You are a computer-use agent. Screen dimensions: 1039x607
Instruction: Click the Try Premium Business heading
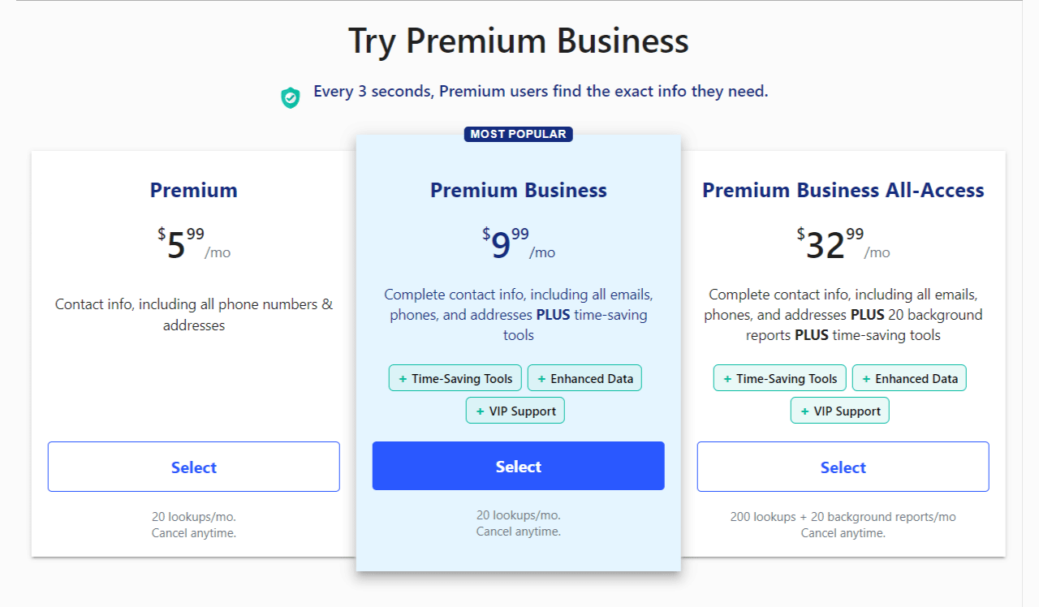click(518, 41)
